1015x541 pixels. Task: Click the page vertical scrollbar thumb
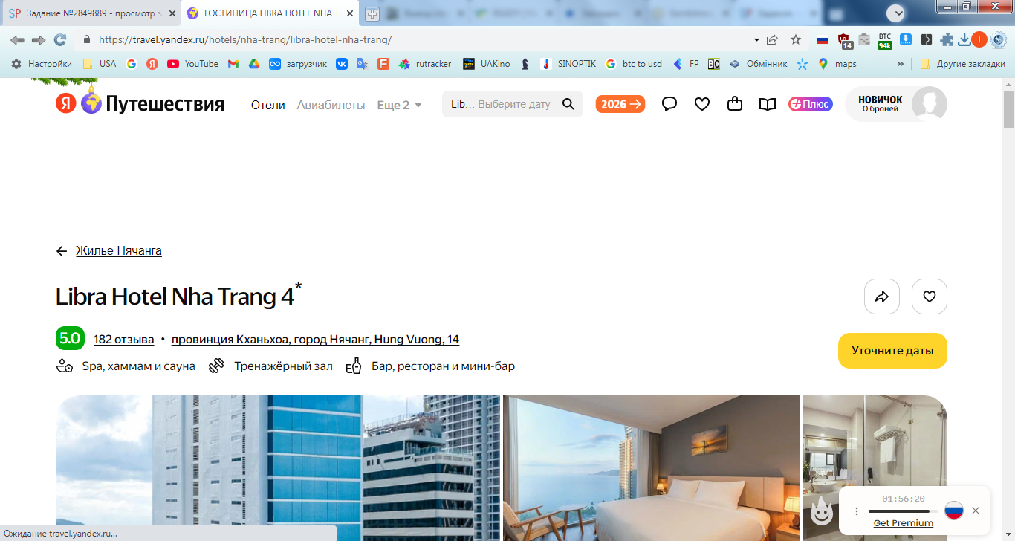(1008, 108)
